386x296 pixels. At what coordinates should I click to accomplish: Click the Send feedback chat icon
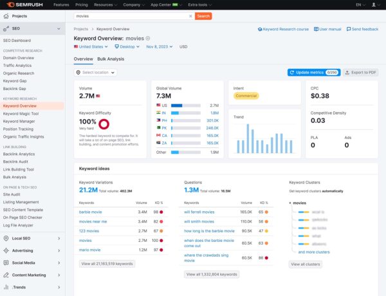click(349, 29)
